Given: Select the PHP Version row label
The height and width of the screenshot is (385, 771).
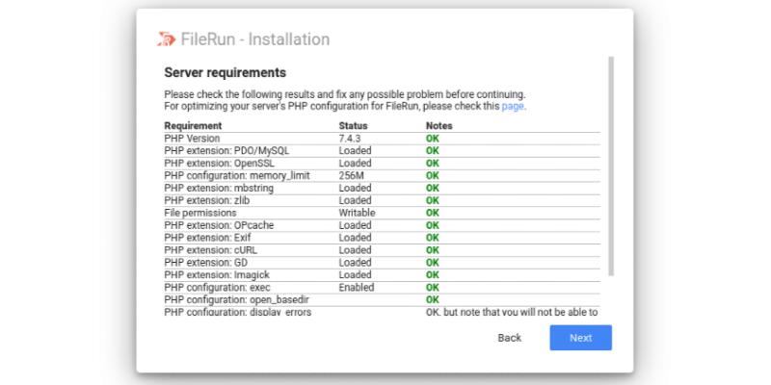Looking at the screenshot, I should point(194,139).
